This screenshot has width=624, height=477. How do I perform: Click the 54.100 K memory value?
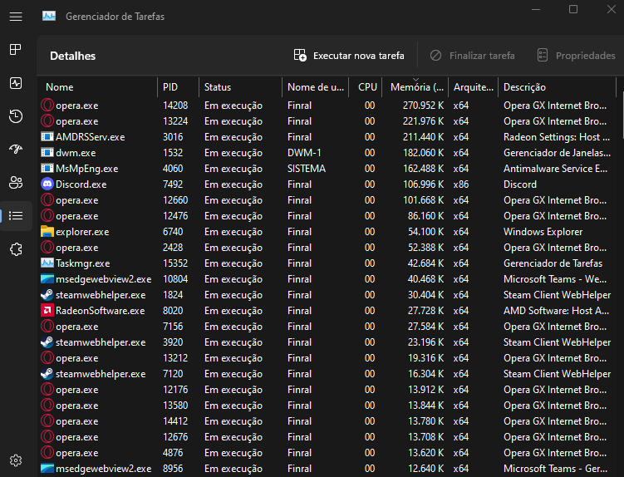[x=425, y=231]
